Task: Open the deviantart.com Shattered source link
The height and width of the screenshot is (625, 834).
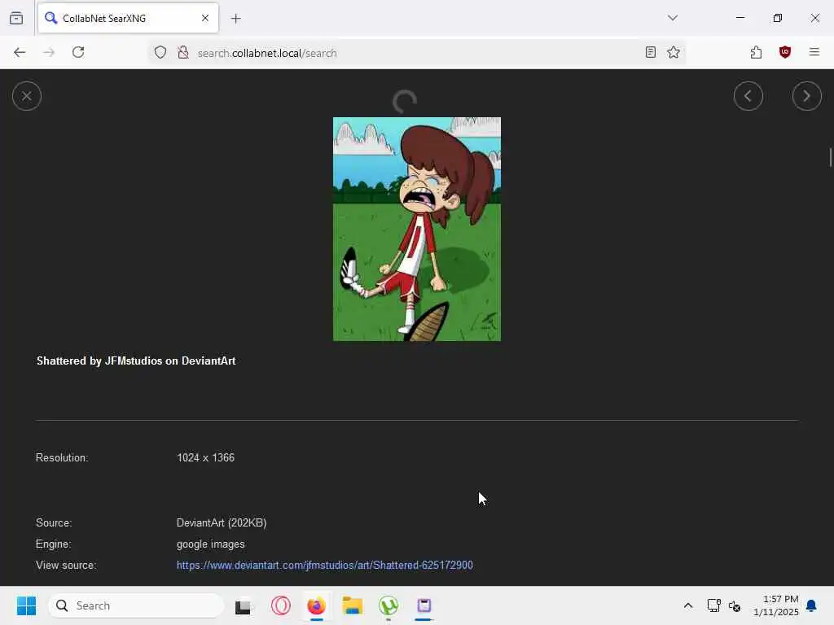Action: point(324,565)
